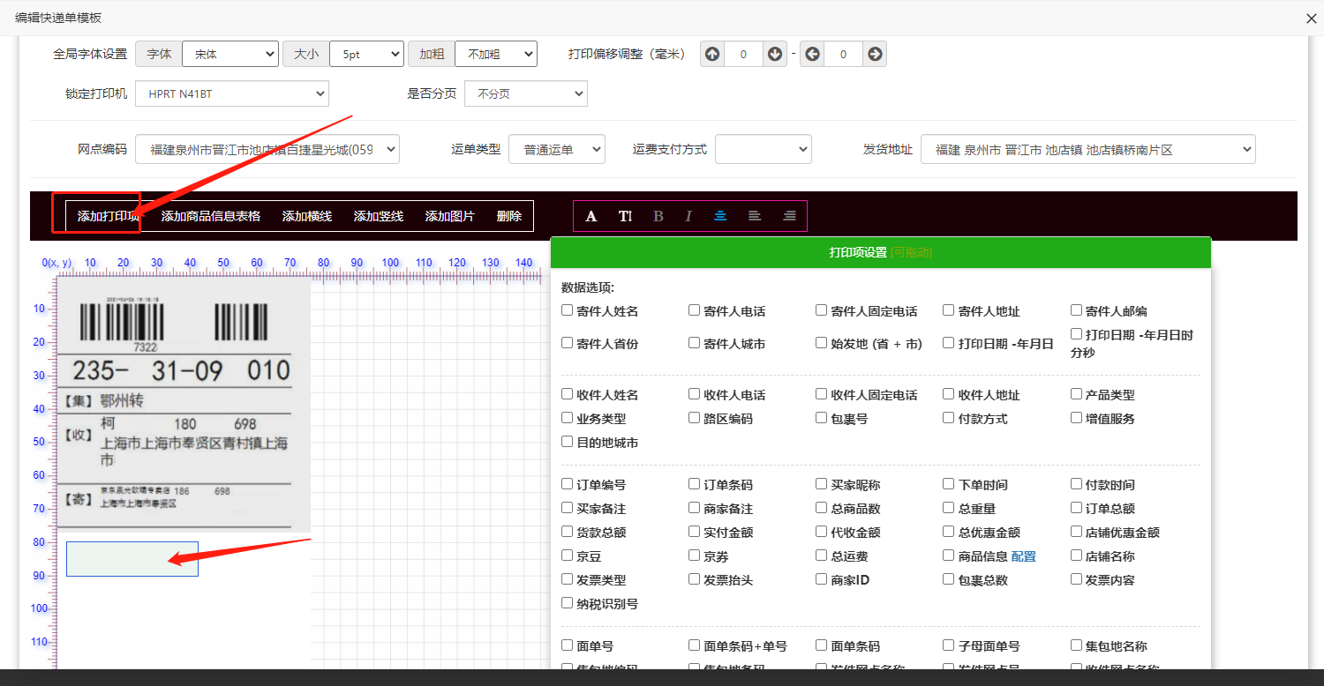The height and width of the screenshot is (686, 1324).
Task: Click the font size T icon
Action: click(x=625, y=216)
